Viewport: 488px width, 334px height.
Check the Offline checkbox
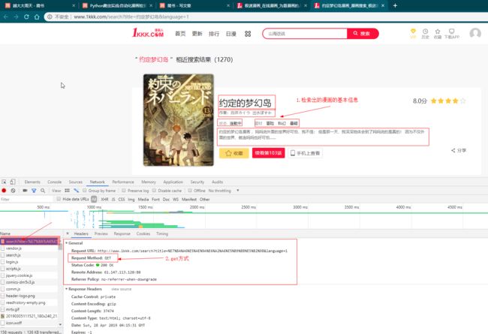tap(190, 191)
